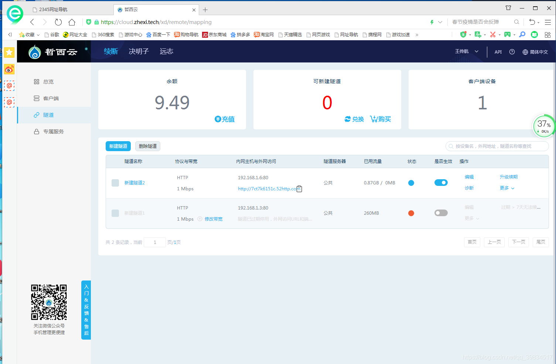Click the 哲西云 logo

54,52
